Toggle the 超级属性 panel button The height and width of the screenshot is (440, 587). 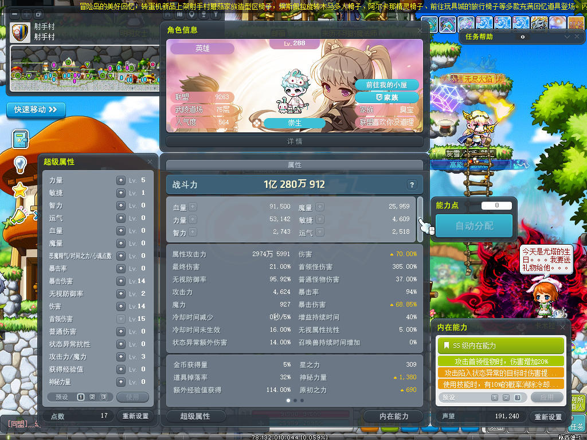point(196,416)
